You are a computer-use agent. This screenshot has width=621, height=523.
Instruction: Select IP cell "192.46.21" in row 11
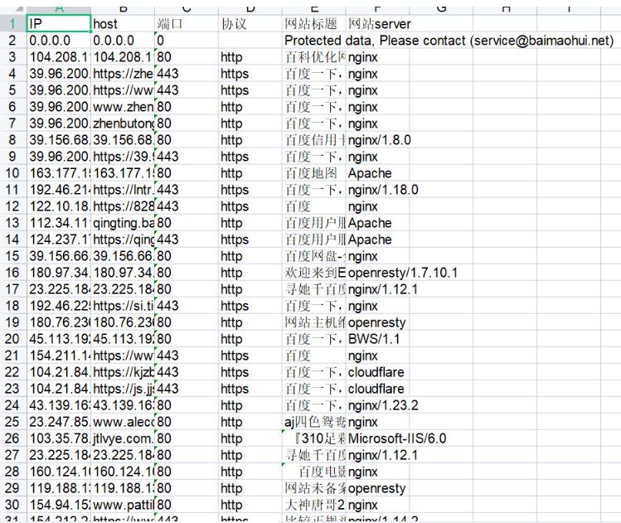pyautogui.click(x=59, y=190)
